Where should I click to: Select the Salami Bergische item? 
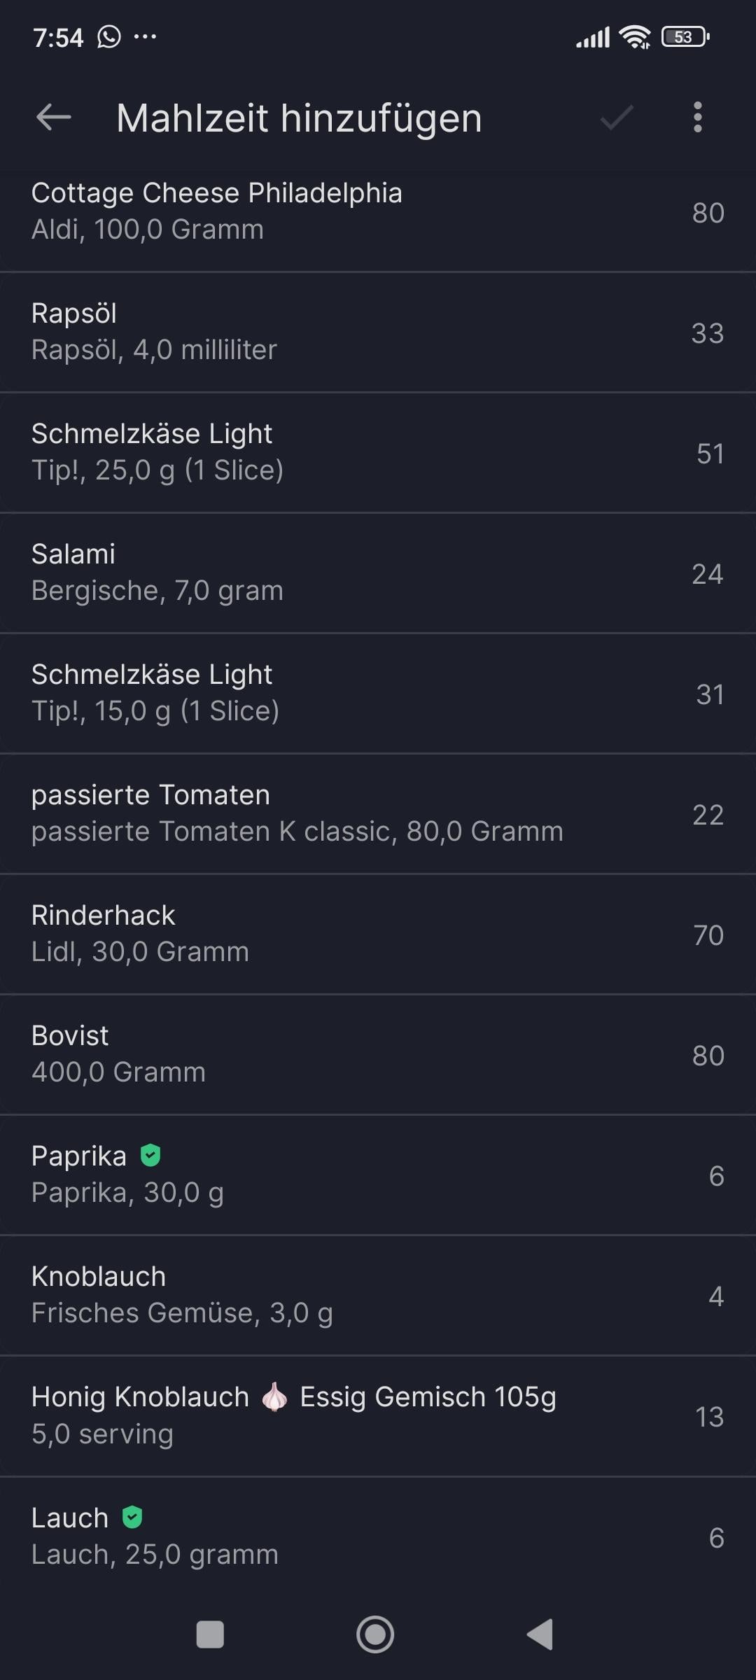[378, 573]
